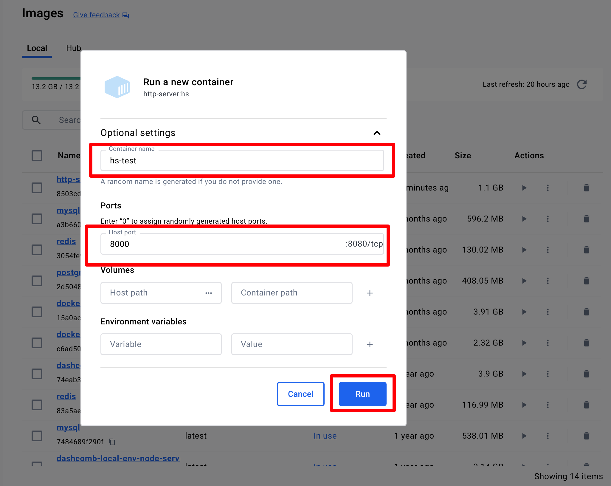611x486 pixels.
Task: Edit the Container name field
Action: 242,160
